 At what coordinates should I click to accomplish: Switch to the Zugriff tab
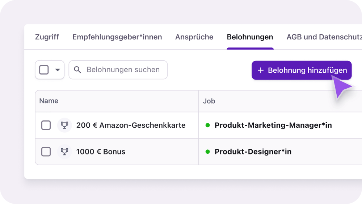[x=47, y=37]
